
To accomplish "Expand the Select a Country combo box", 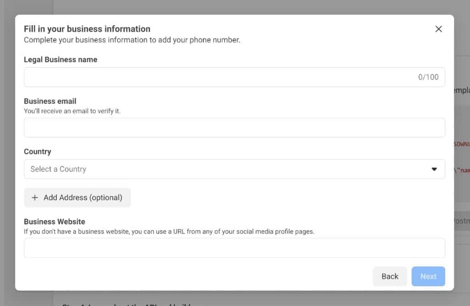I will (235, 169).
